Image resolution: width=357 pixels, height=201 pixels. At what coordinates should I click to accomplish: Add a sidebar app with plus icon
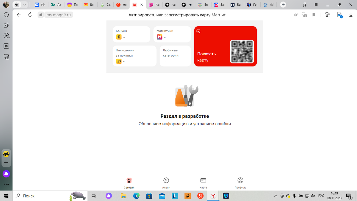[x=6, y=163]
